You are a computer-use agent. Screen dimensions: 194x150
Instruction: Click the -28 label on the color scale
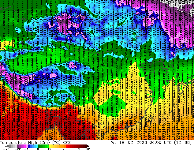point(6,149)
